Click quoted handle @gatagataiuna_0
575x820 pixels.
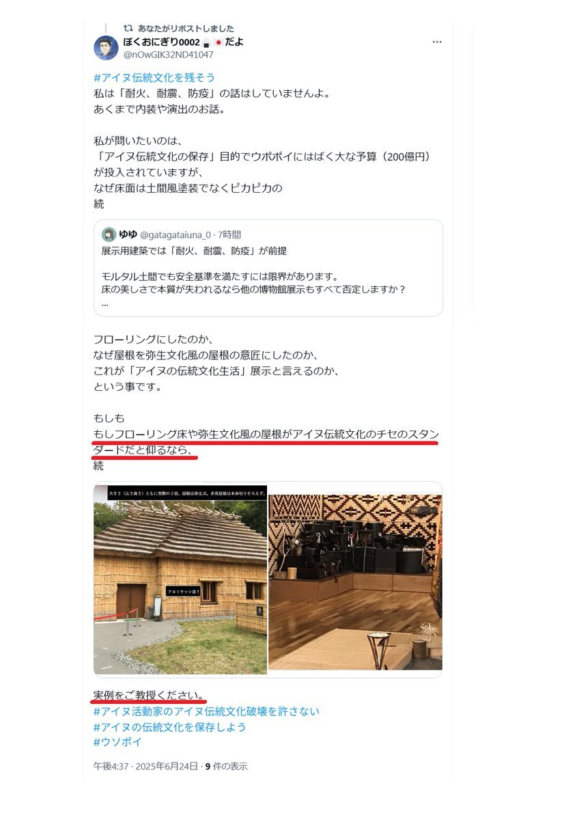click(175, 234)
